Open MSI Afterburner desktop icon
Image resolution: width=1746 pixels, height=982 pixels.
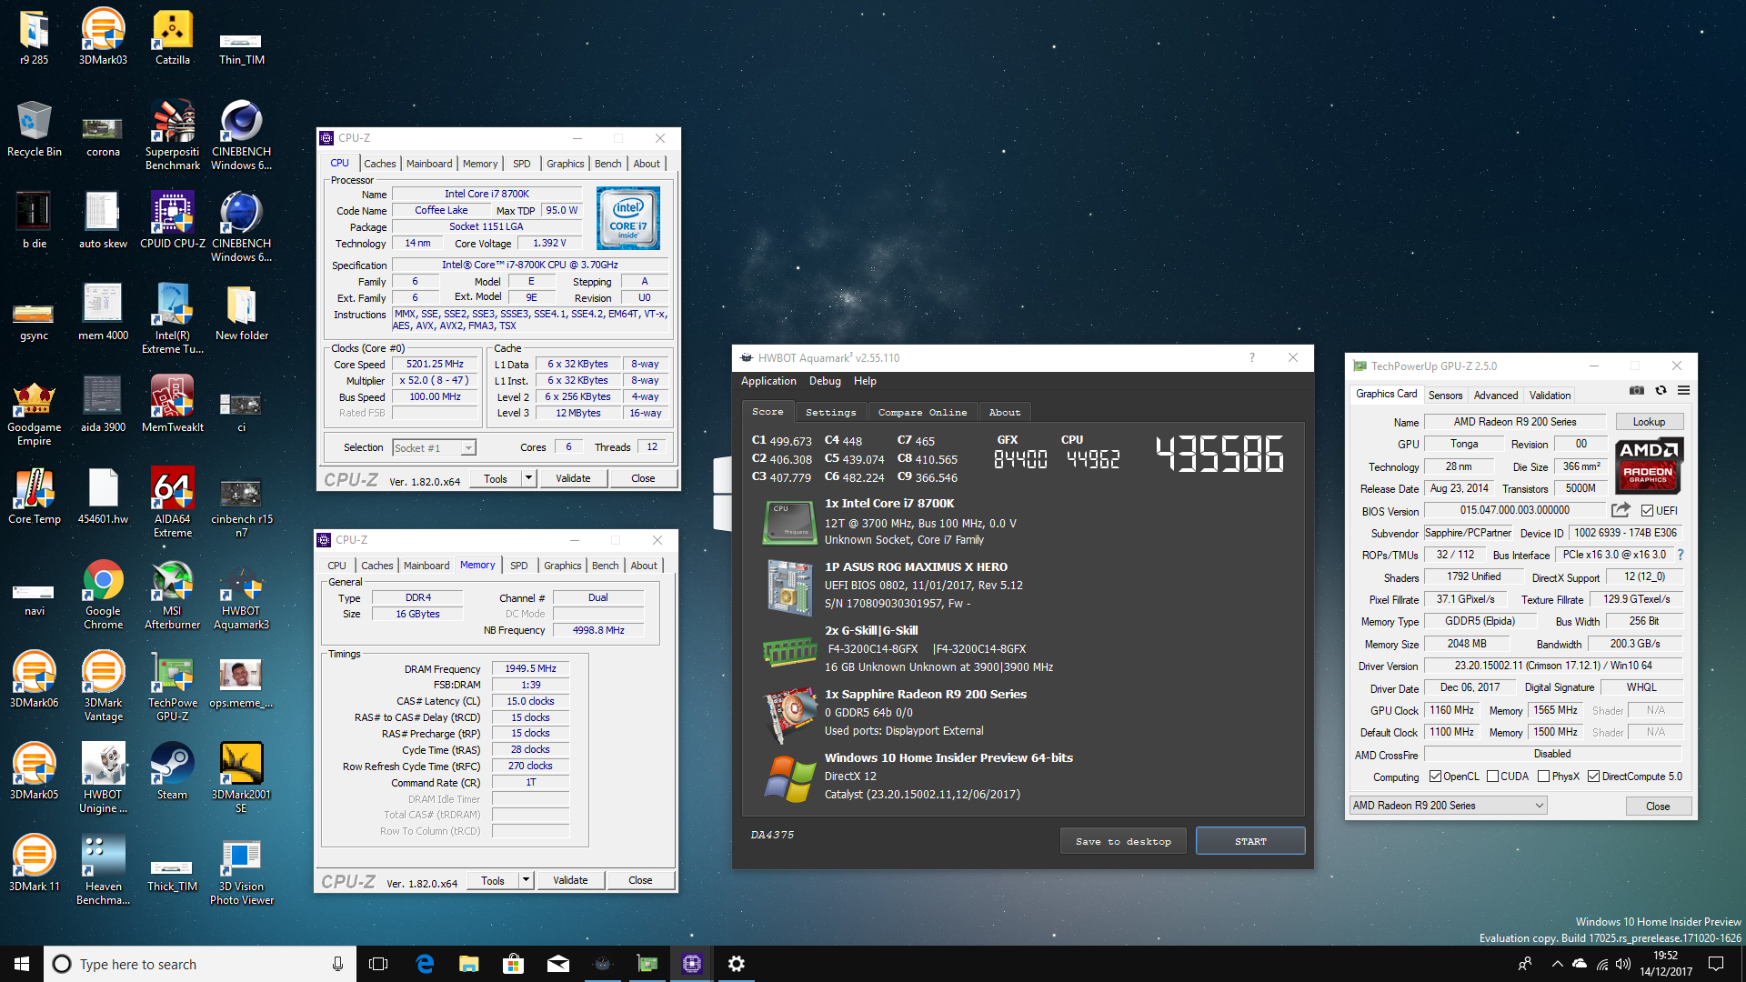pyautogui.click(x=172, y=595)
